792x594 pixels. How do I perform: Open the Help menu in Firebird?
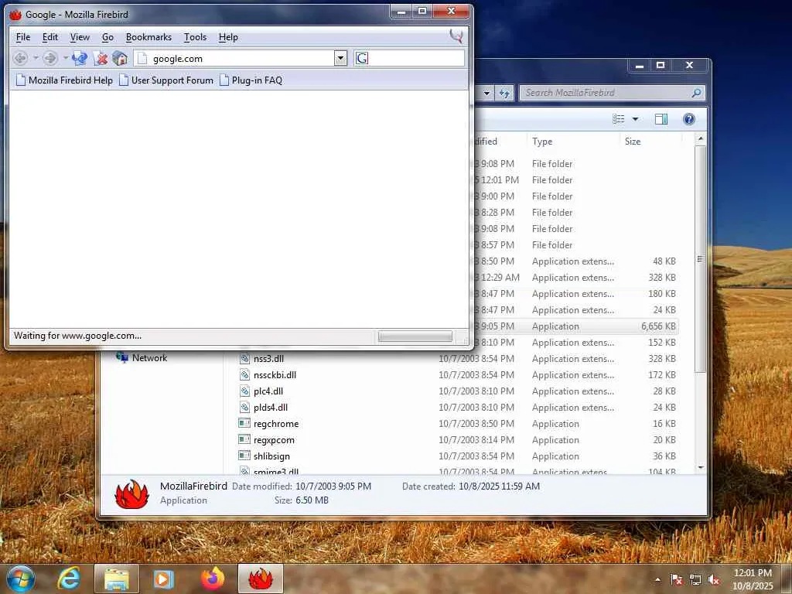[228, 37]
